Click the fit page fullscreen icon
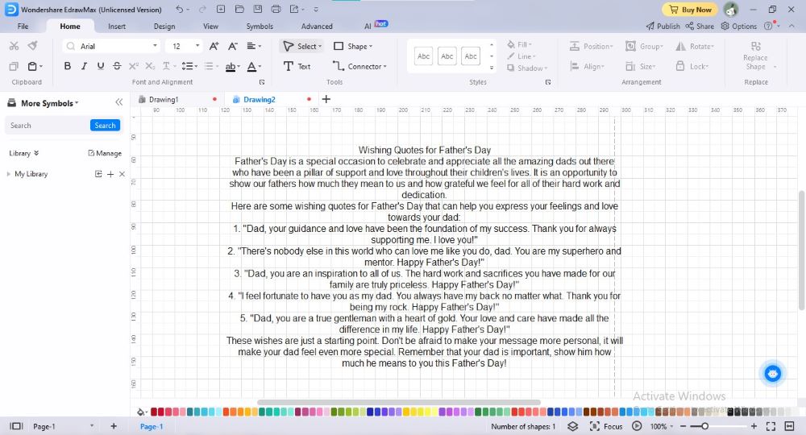The width and height of the screenshot is (806, 435). 771,426
